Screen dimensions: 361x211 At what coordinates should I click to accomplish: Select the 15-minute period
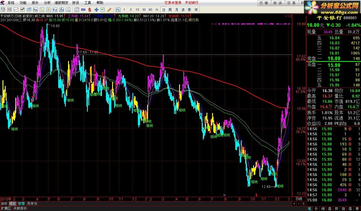click(137, 10)
